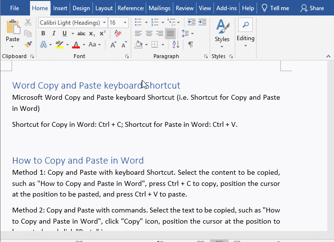Toggle justify alignment

coord(170,33)
